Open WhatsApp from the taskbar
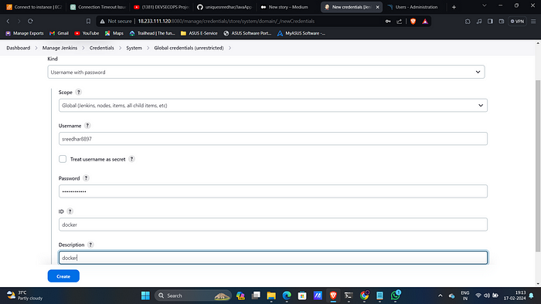This screenshot has height=304, width=541. pos(396,295)
